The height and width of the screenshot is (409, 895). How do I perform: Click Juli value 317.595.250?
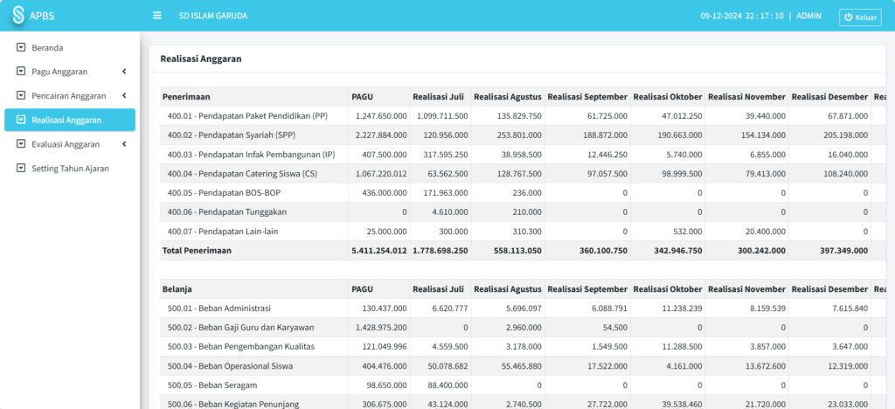click(445, 155)
